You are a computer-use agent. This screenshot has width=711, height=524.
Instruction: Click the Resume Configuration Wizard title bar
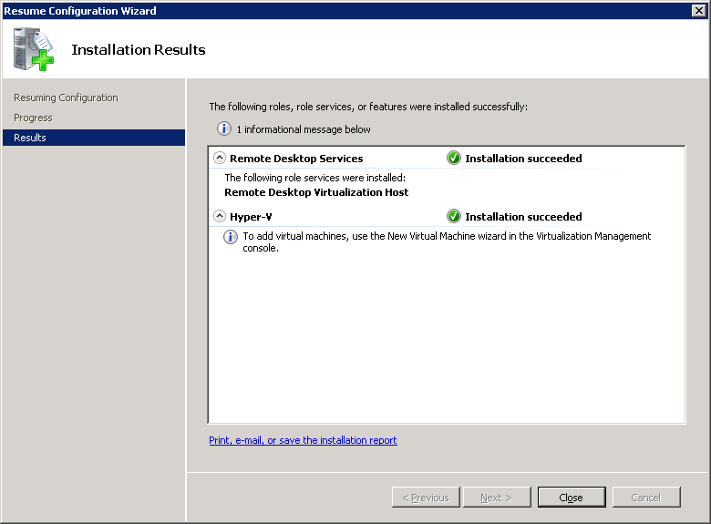click(x=273, y=10)
